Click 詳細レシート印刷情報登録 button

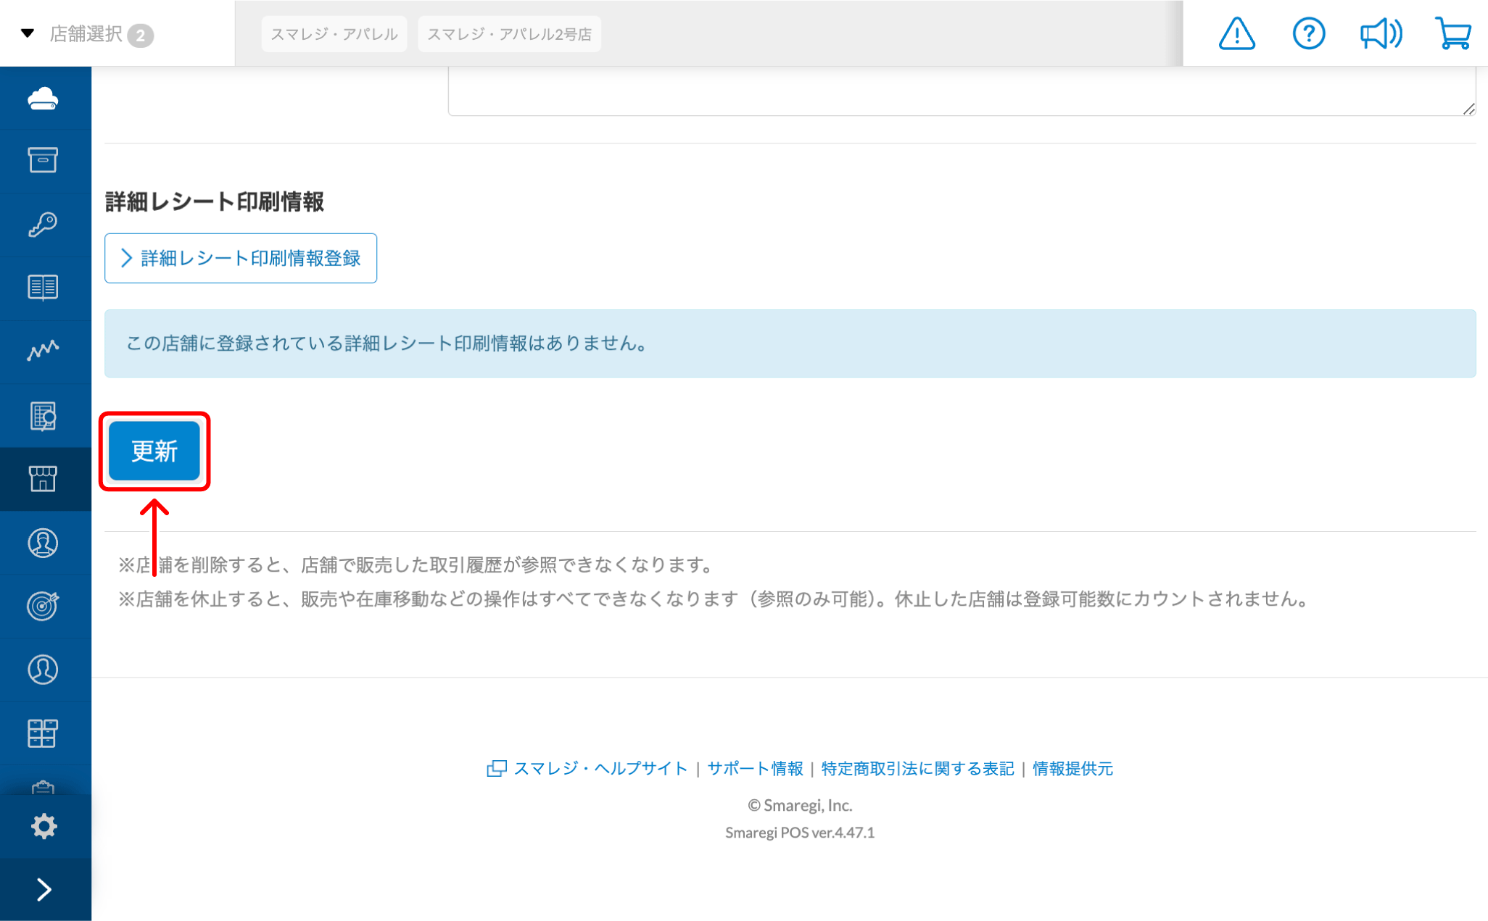click(241, 258)
